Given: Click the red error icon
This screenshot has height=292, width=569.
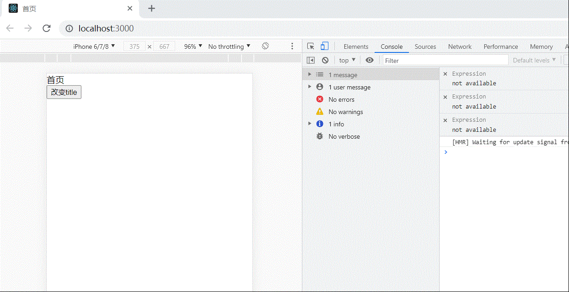Looking at the screenshot, I should coord(320,99).
